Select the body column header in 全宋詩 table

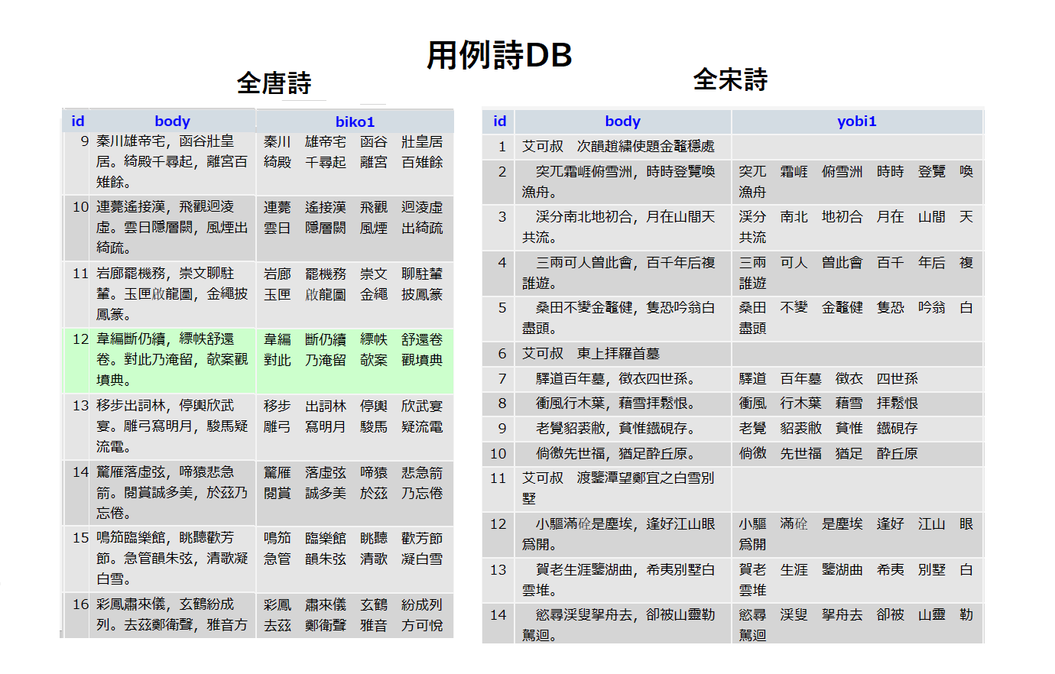[623, 121]
